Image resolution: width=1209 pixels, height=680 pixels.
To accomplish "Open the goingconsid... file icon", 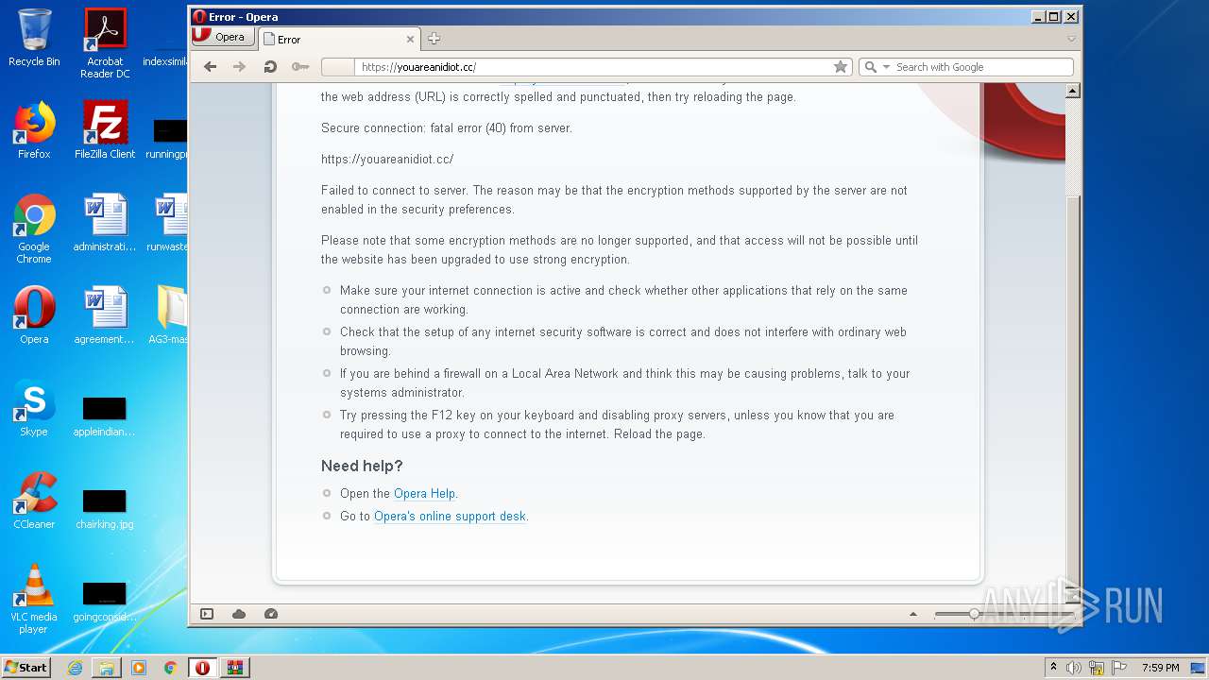I will tap(105, 601).
